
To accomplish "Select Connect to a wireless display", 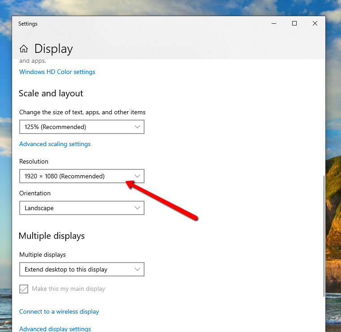I will click(x=59, y=311).
